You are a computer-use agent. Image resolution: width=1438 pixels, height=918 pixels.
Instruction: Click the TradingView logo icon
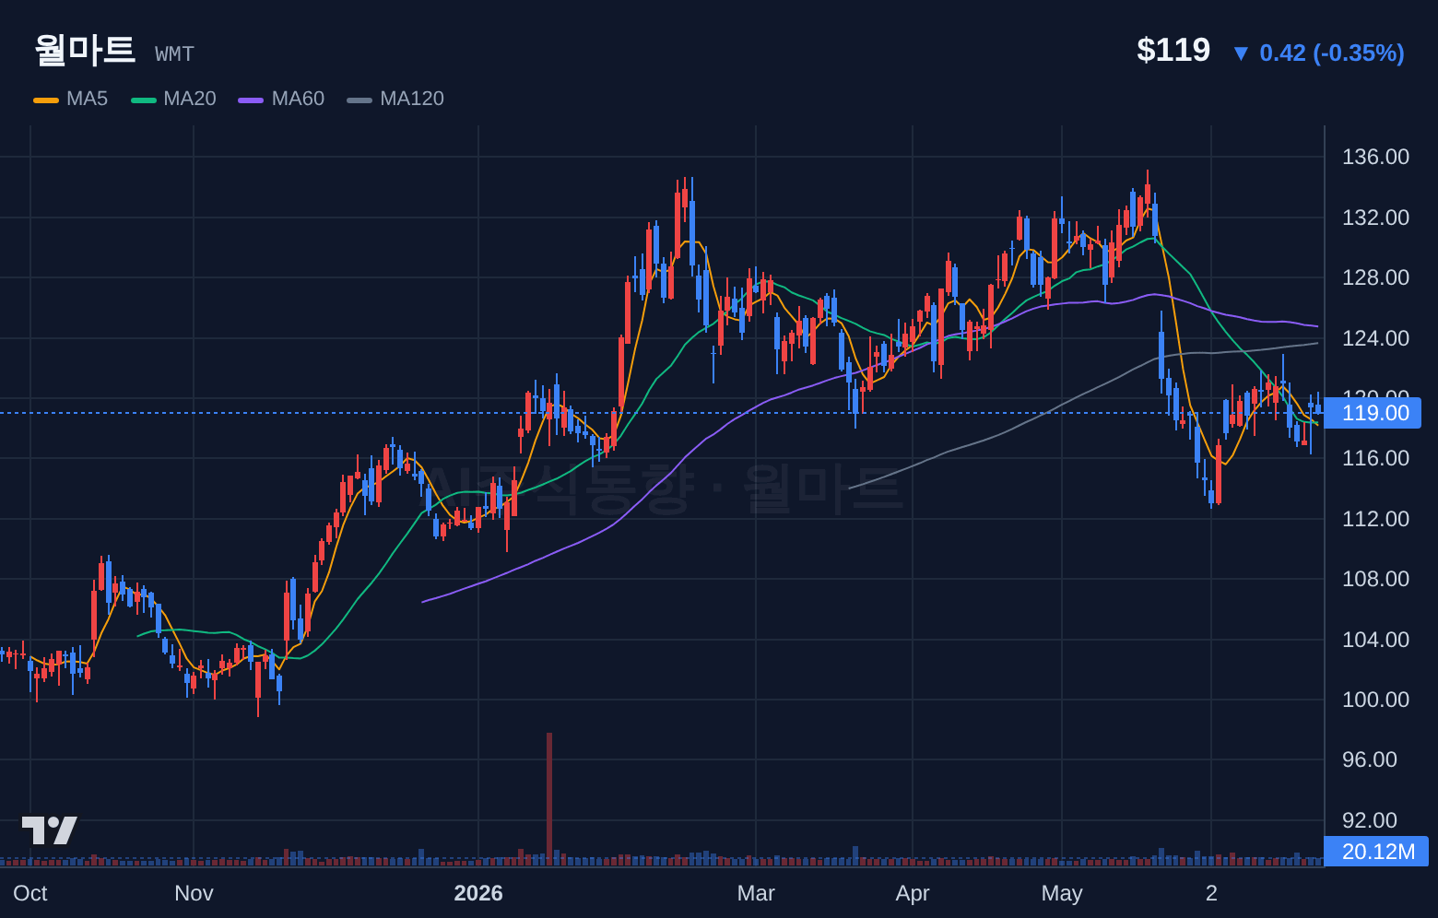pos(50,830)
